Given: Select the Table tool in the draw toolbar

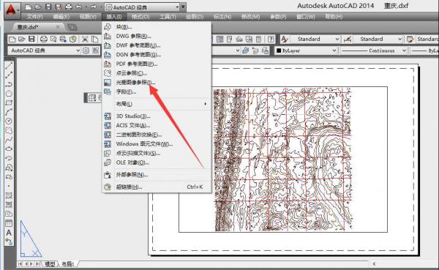Looking at the screenshot, I should 9,223.
